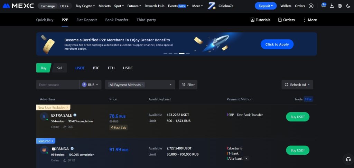Open Orders in the top bar
354x168 pixels.
[300, 6]
